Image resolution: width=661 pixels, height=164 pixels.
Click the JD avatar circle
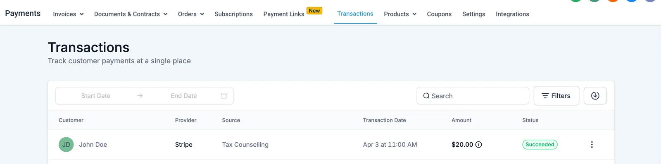click(66, 145)
